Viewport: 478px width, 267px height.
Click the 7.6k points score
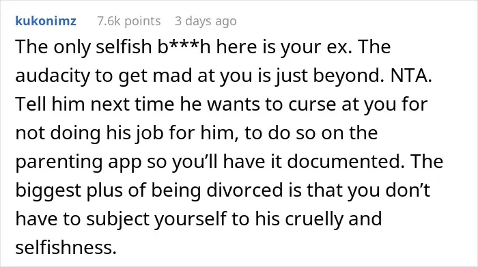coord(128,21)
